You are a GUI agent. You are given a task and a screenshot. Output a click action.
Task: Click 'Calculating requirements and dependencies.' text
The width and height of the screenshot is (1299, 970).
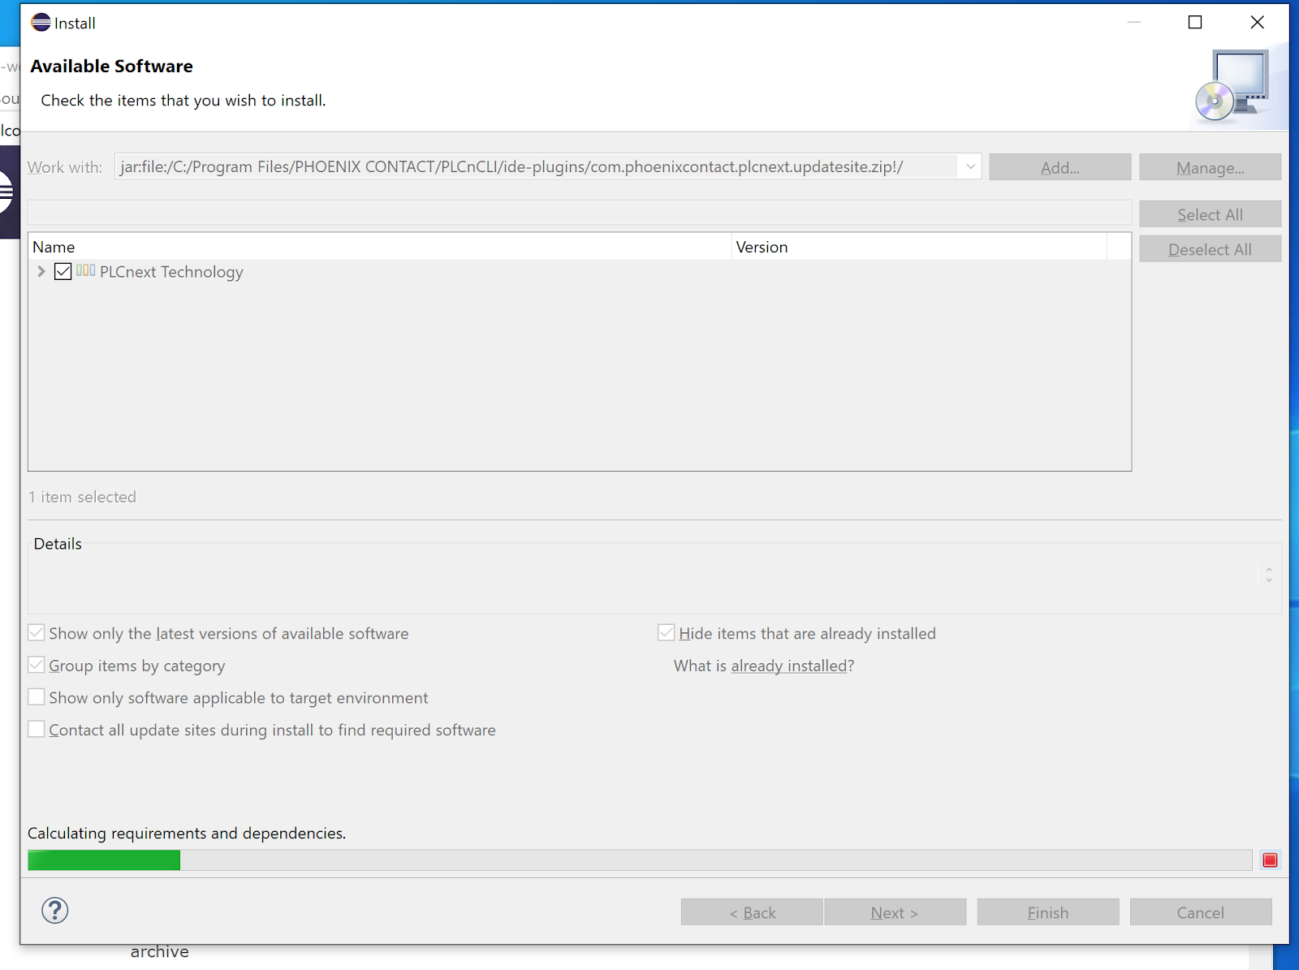click(187, 834)
